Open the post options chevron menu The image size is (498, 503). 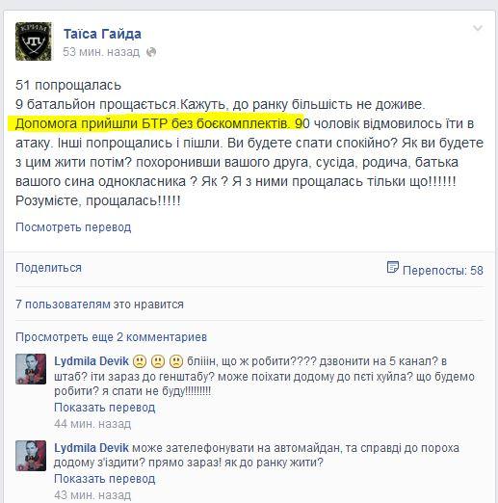[478, 28]
